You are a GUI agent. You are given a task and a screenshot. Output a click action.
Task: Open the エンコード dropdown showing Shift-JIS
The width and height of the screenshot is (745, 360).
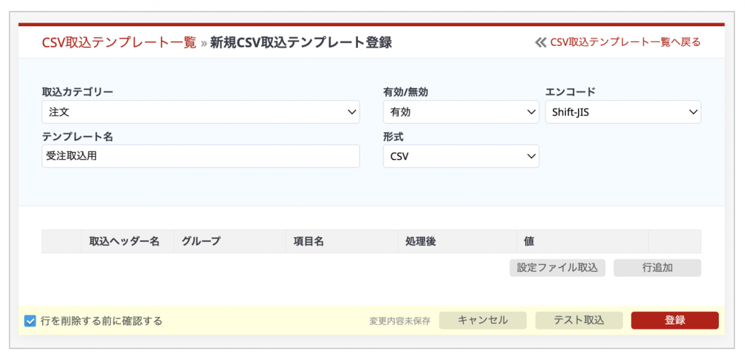tap(623, 112)
